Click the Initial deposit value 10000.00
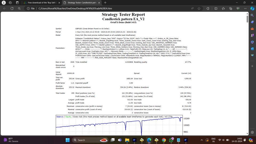This screenshot has width=256, height=144. (70, 73)
